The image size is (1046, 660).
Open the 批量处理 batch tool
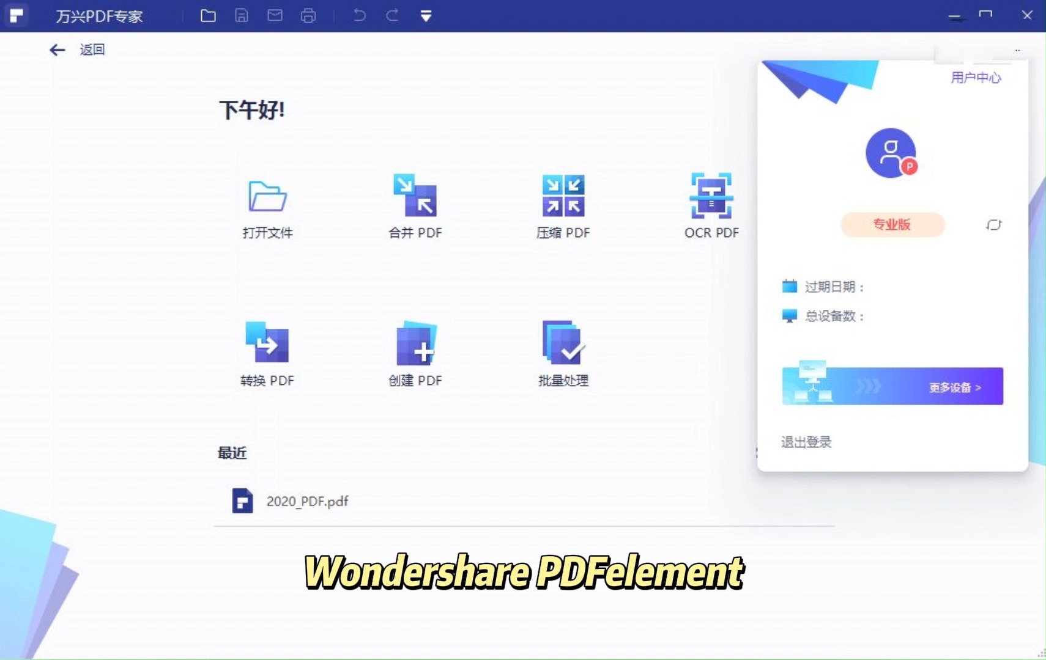[563, 354]
